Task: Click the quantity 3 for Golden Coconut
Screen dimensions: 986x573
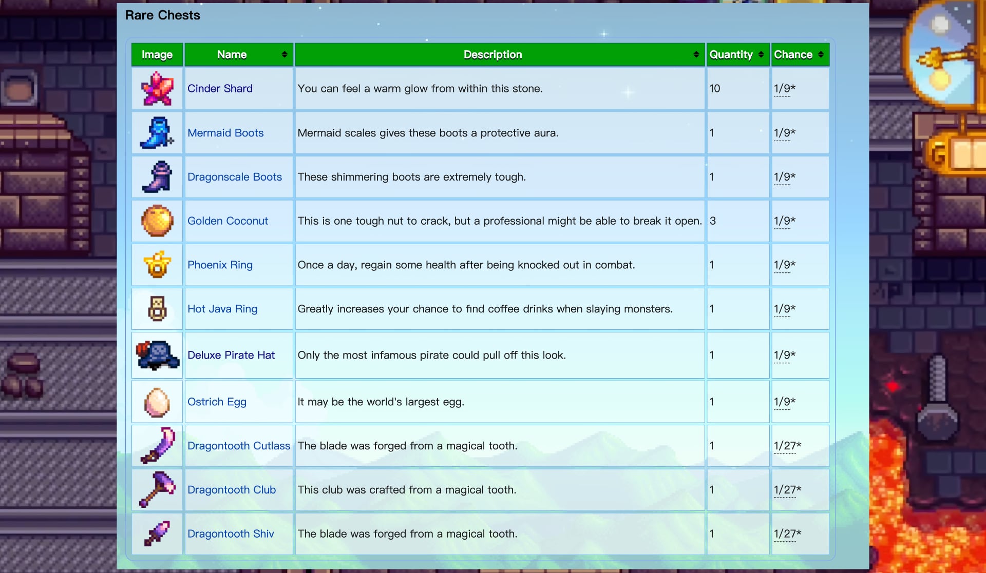Action: (713, 221)
